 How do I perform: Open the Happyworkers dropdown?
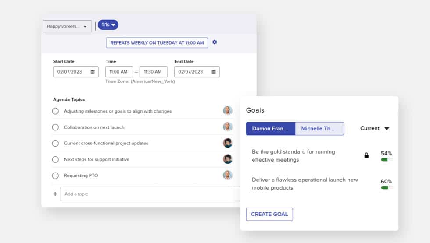click(x=67, y=26)
